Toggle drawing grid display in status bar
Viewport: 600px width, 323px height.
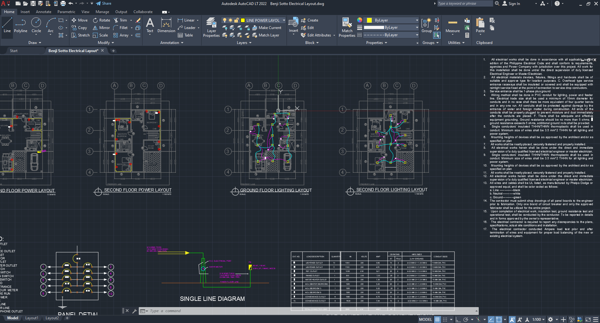(x=437, y=320)
